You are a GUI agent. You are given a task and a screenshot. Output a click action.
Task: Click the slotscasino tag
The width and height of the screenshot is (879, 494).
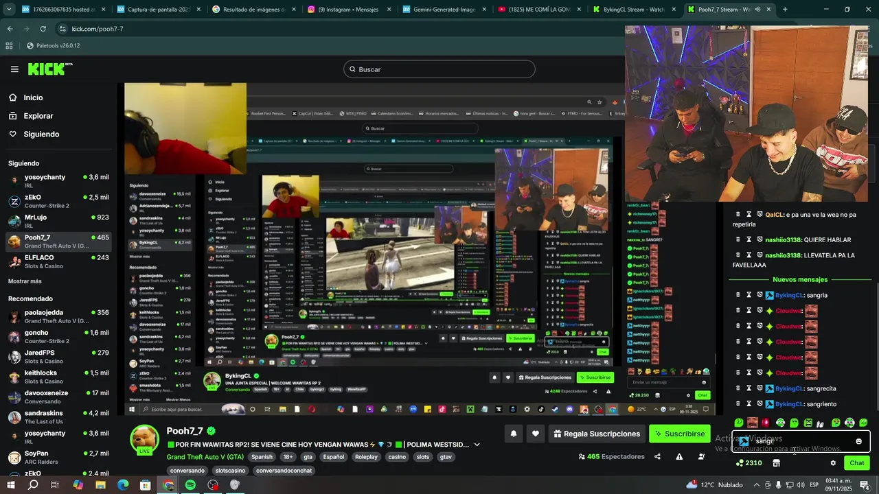[230, 471]
